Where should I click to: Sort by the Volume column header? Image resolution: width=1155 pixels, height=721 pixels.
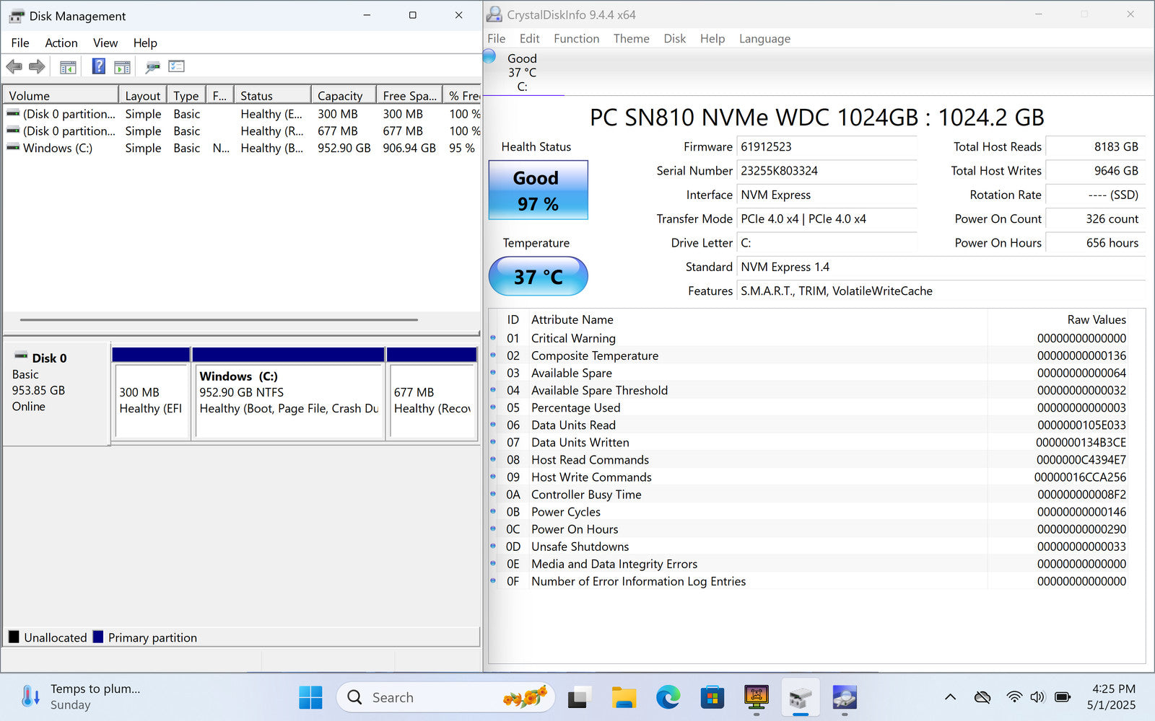tap(61, 95)
